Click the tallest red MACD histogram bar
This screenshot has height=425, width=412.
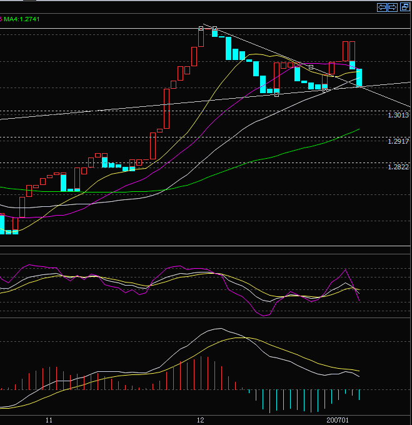tap(201, 372)
